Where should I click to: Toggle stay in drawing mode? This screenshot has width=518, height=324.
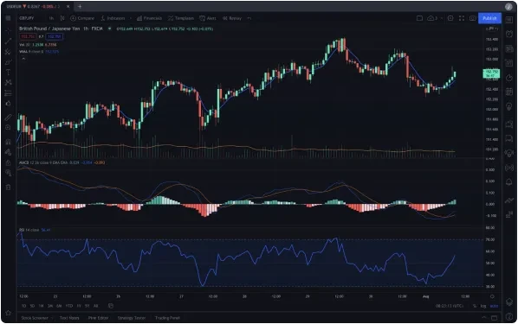click(x=9, y=152)
